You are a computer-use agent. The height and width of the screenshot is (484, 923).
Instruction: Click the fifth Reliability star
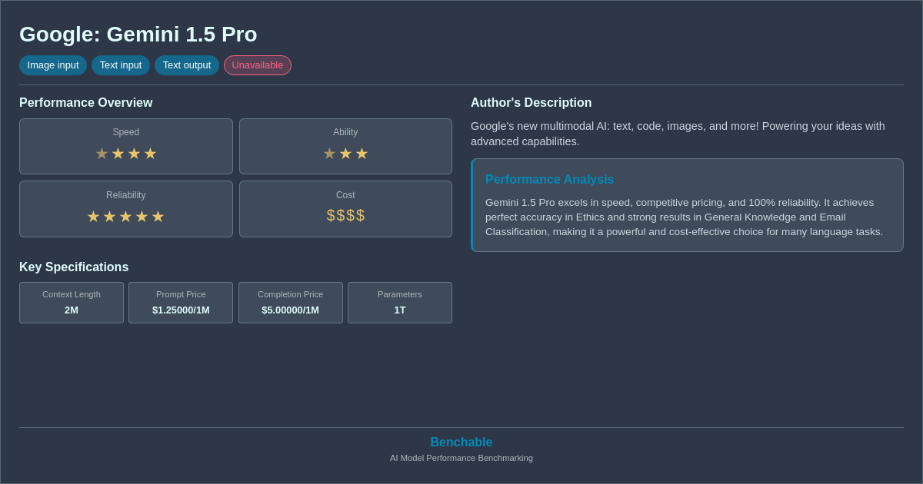tap(158, 216)
